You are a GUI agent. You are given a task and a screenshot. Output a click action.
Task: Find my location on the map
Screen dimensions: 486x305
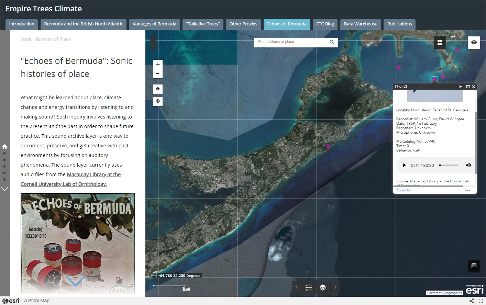158,101
